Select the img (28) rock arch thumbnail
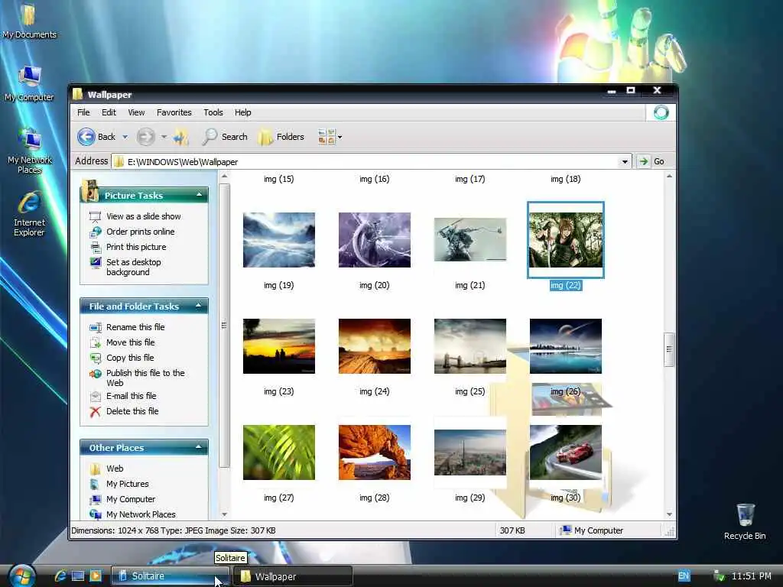 click(375, 452)
